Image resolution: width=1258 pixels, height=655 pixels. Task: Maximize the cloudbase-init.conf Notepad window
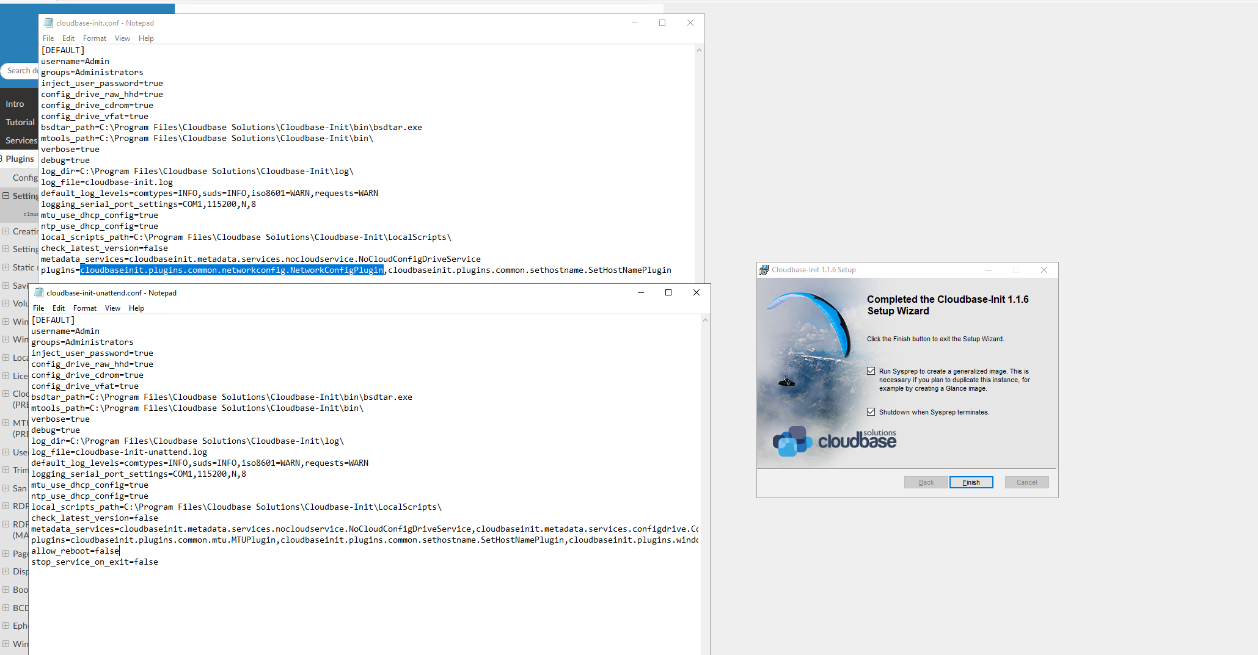coord(662,23)
